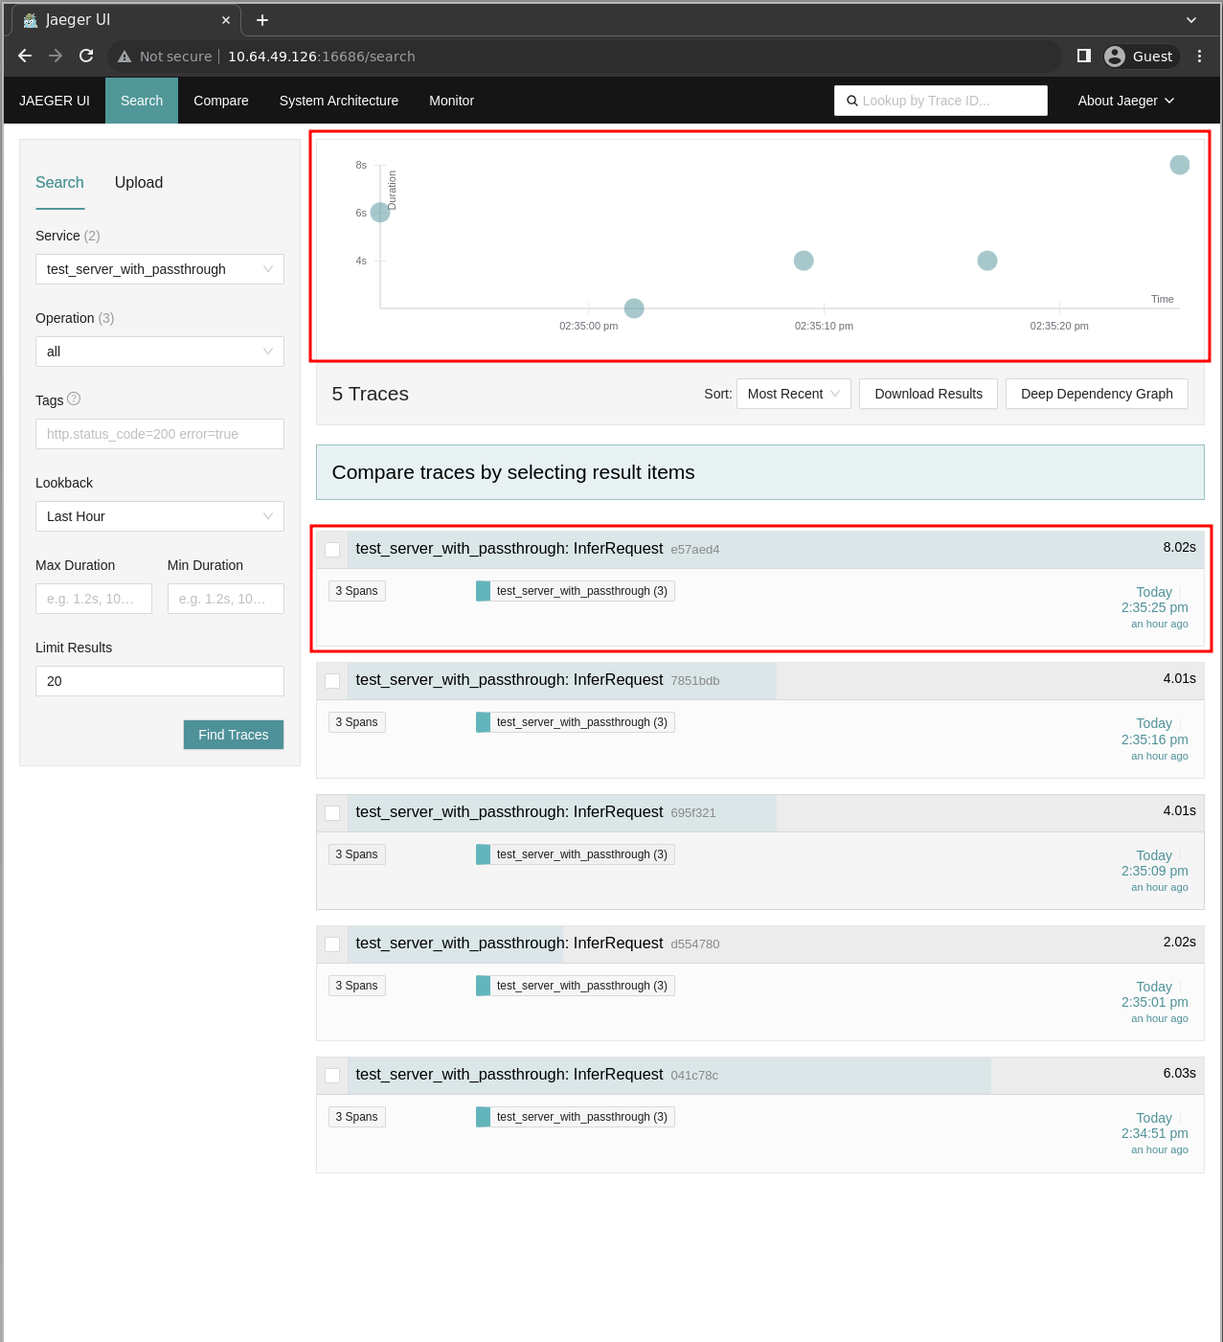
Task: Click Download Results button
Action: click(x=929, y=394)
